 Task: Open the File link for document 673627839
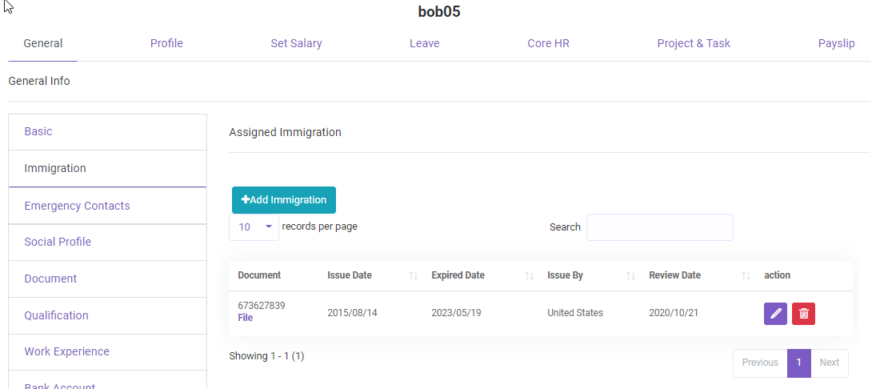coord(246,318)
